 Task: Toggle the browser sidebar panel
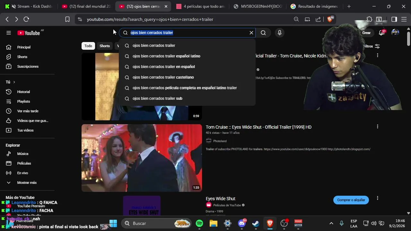point(394,19)
